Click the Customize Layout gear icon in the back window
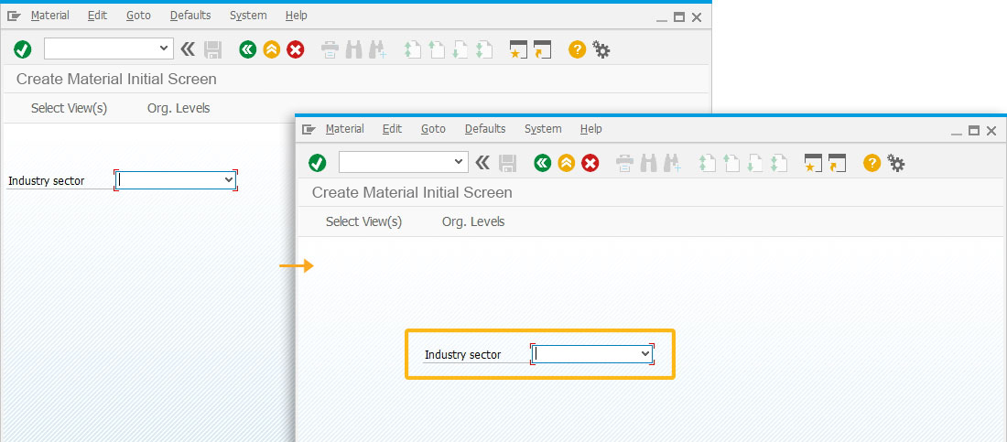This screenshot has height=442, width=1007. coord(601,49)
